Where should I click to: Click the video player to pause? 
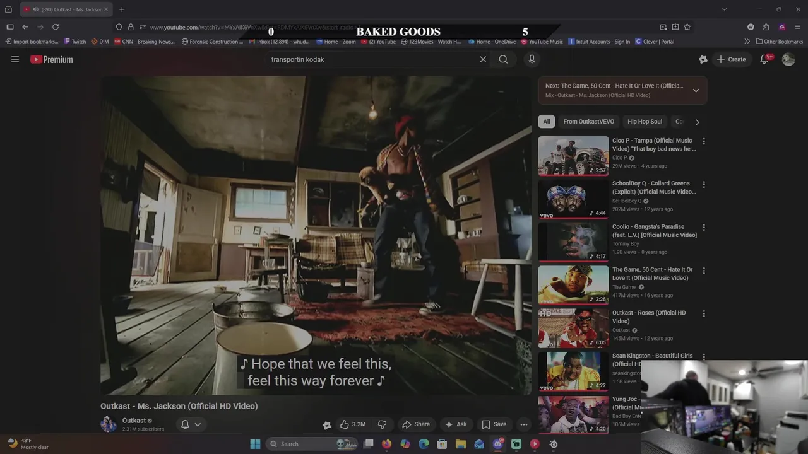[x=316, y=235]
